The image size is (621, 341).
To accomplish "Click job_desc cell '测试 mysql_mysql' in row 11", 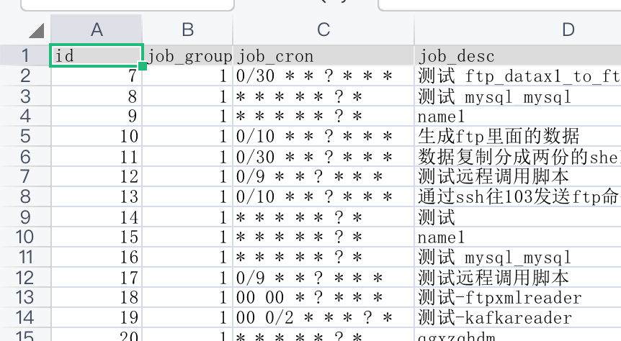I will click(518, 257).
